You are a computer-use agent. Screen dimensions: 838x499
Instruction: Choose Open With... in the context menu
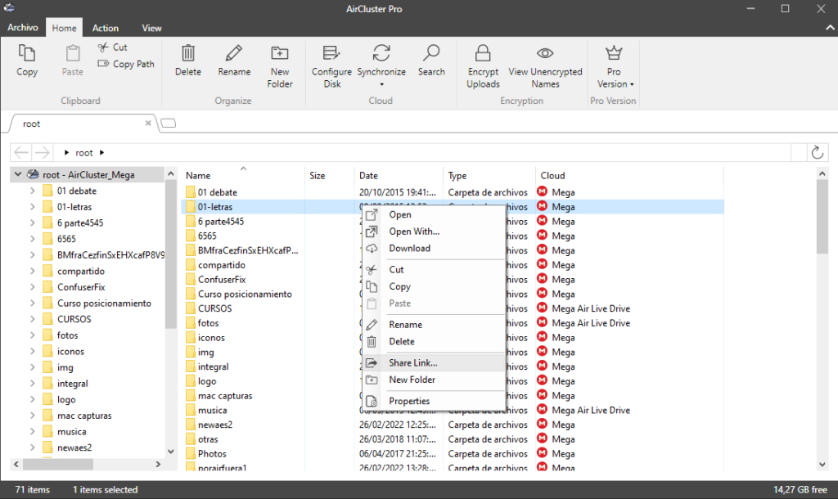point(434,232)
